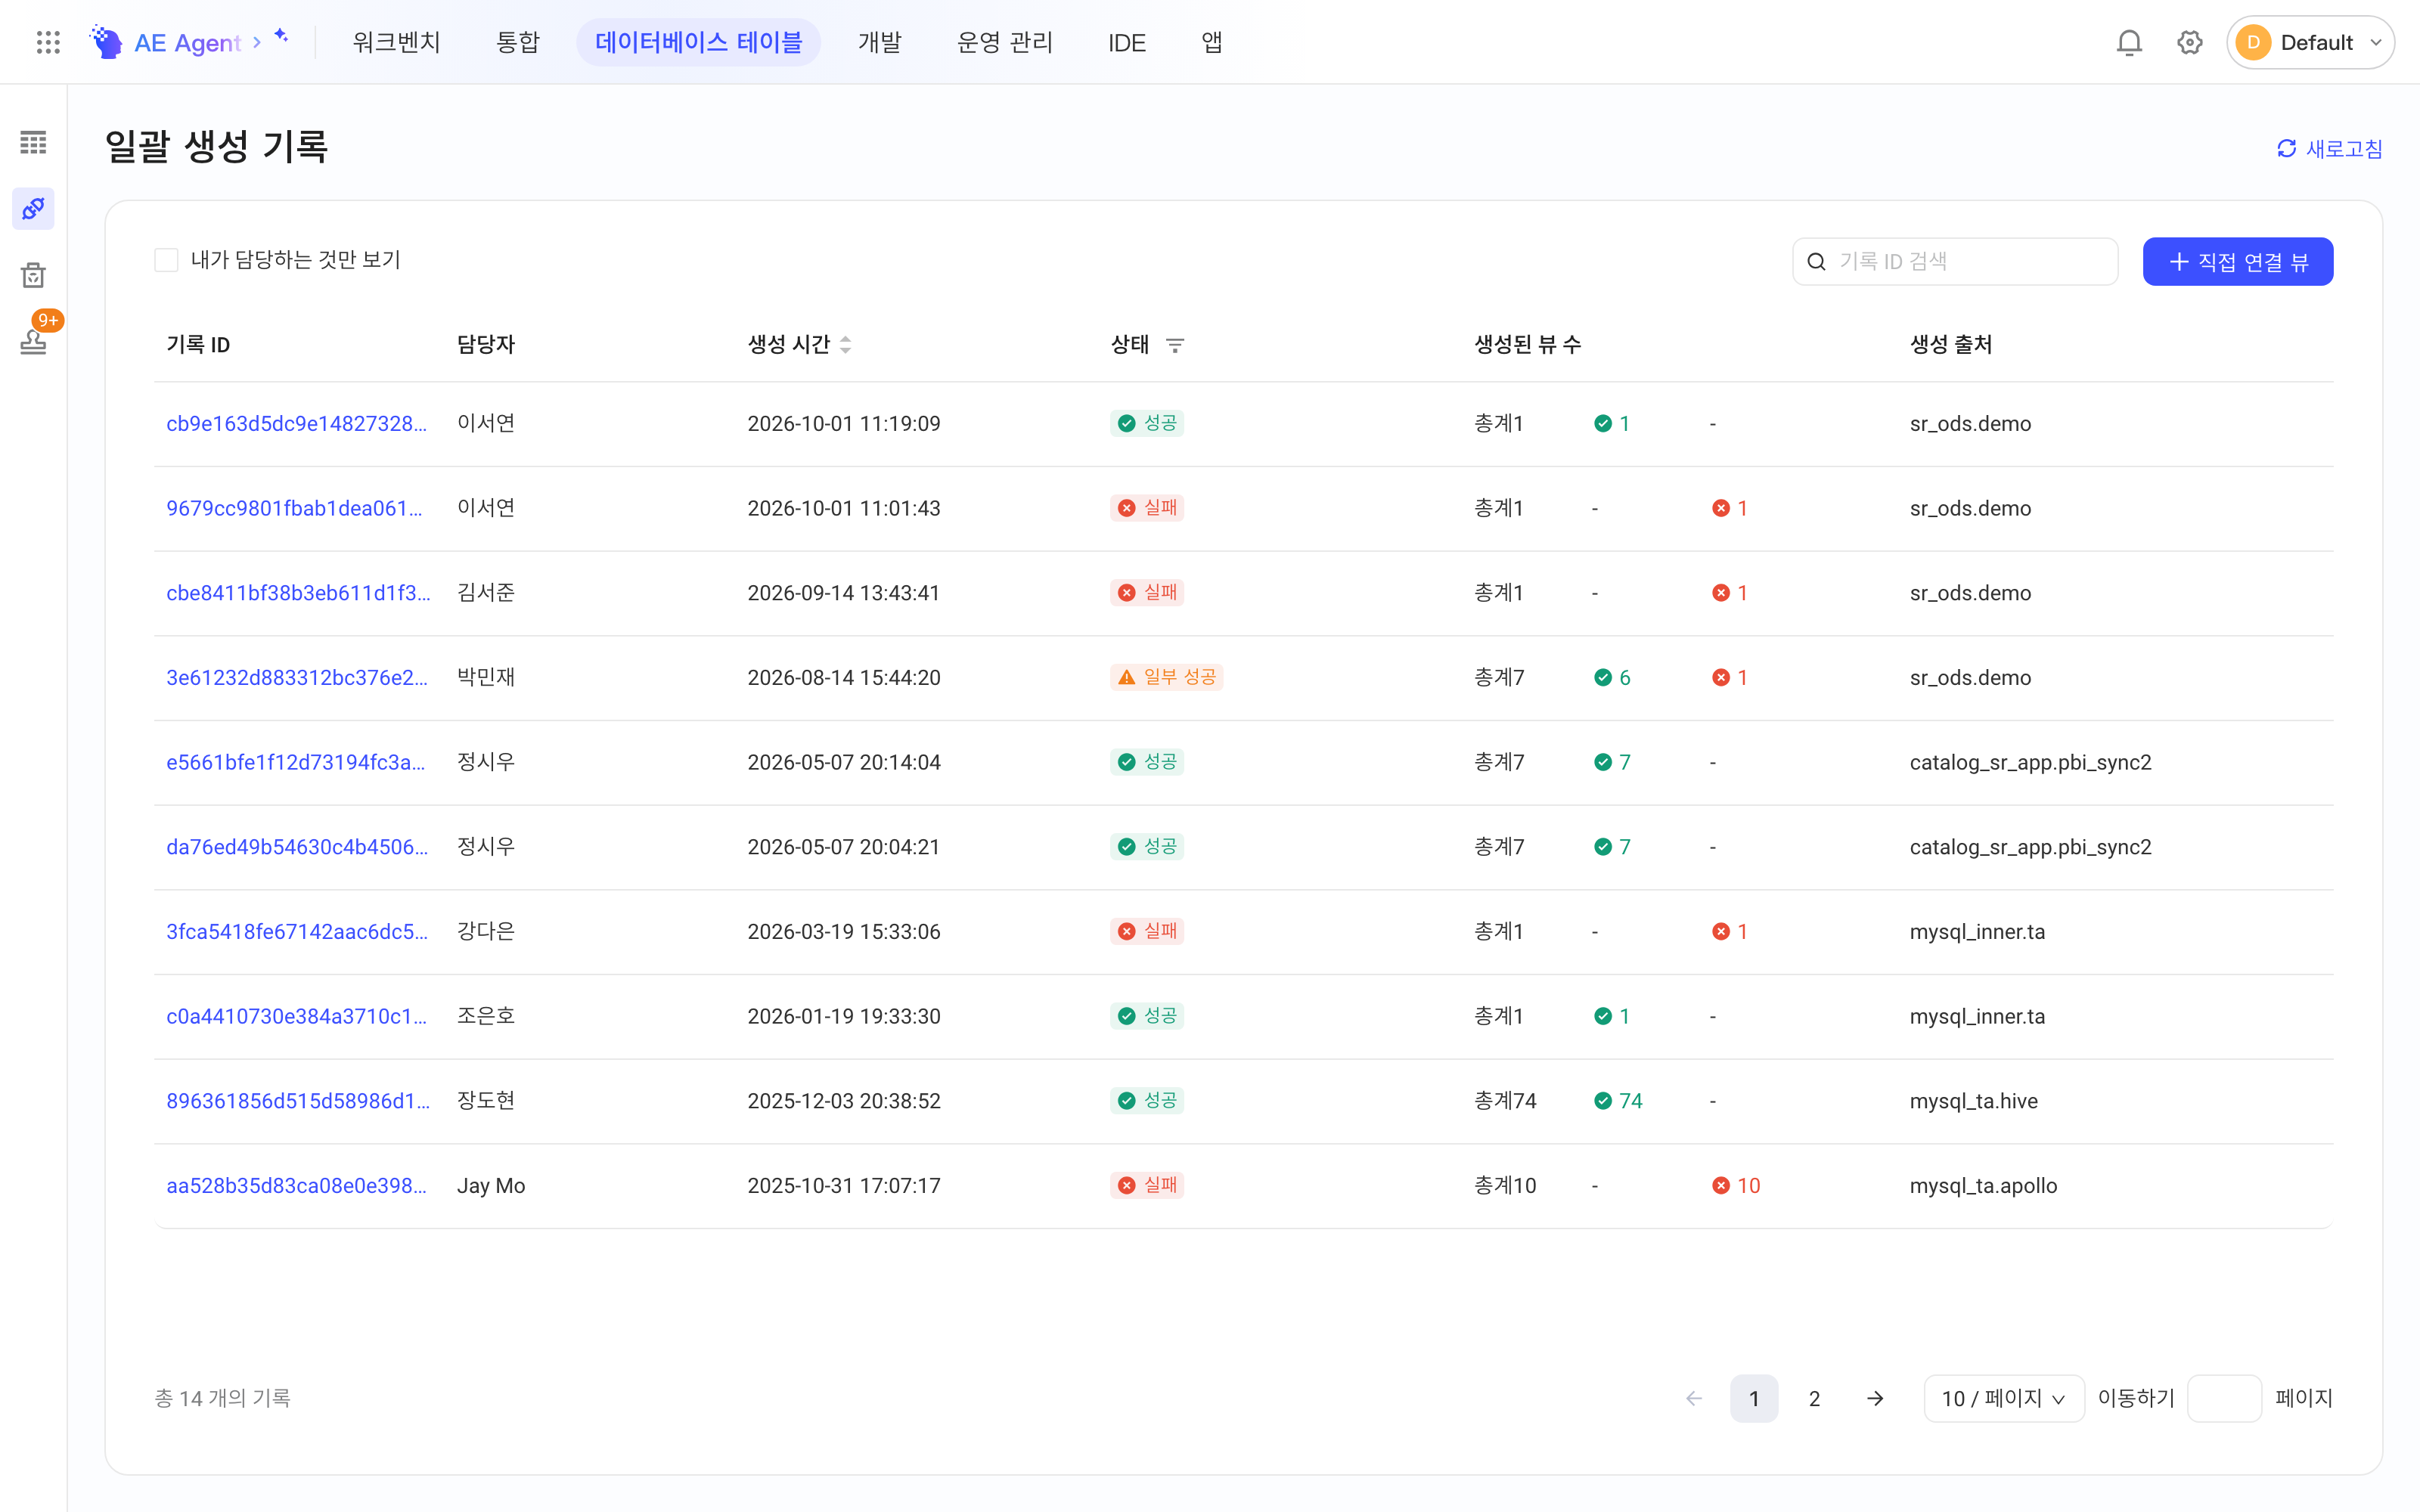
Task: Open the IDE menu
Action: pos(1127,42)
